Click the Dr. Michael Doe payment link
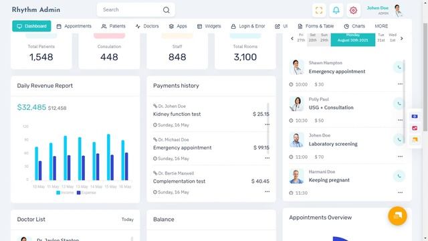Screen dimensions: 428x241 (171, 140)
